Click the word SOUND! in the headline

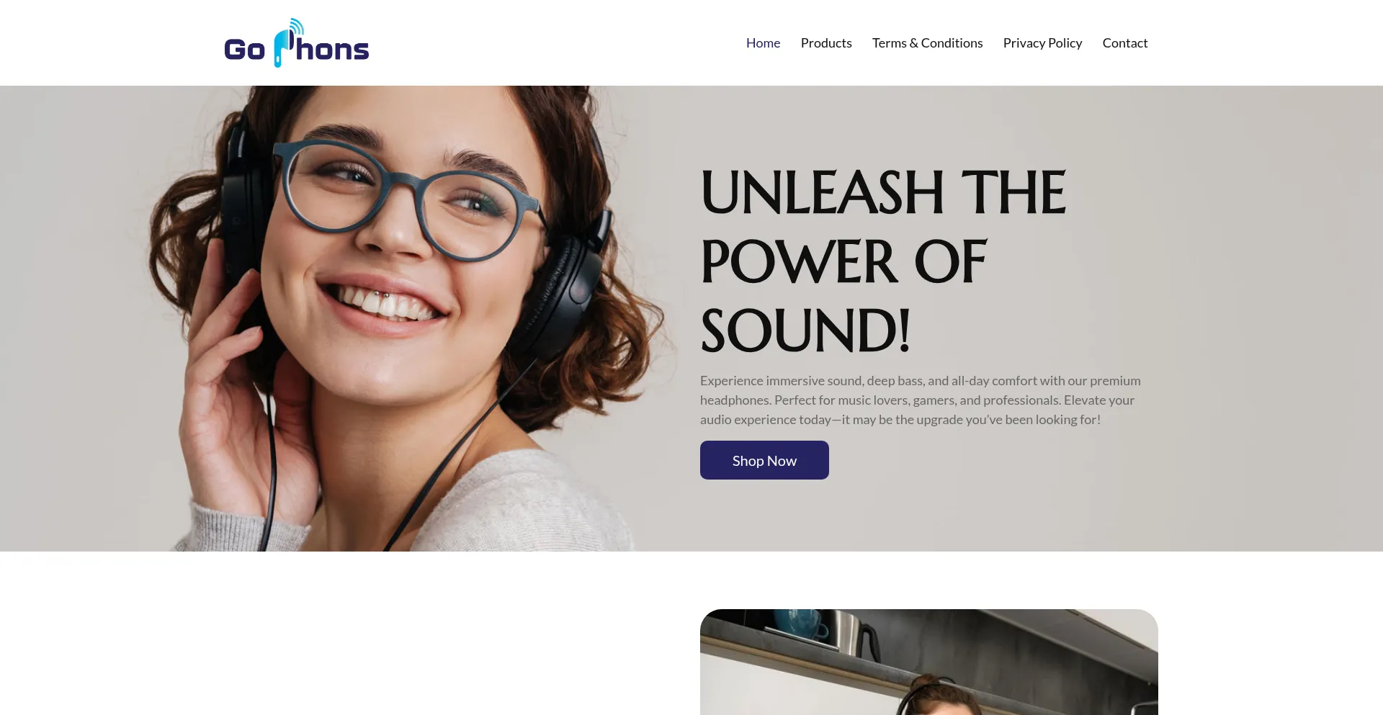pos(805,331)
